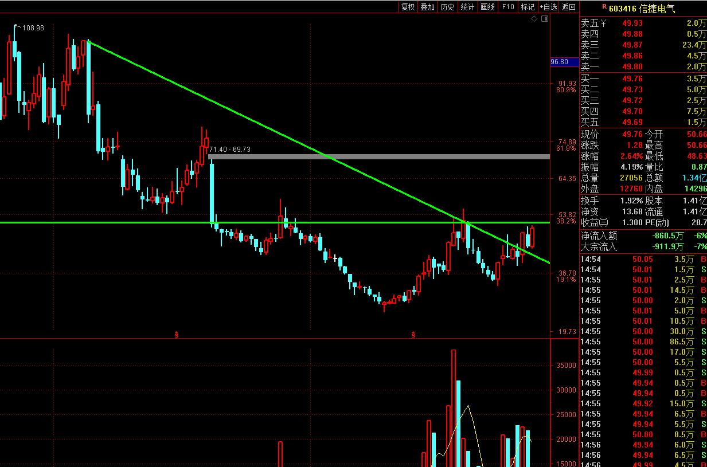Select 买四 price 49.70
Image resolution: width=707 pixels, height=467 pixels.
coord(632,111)
